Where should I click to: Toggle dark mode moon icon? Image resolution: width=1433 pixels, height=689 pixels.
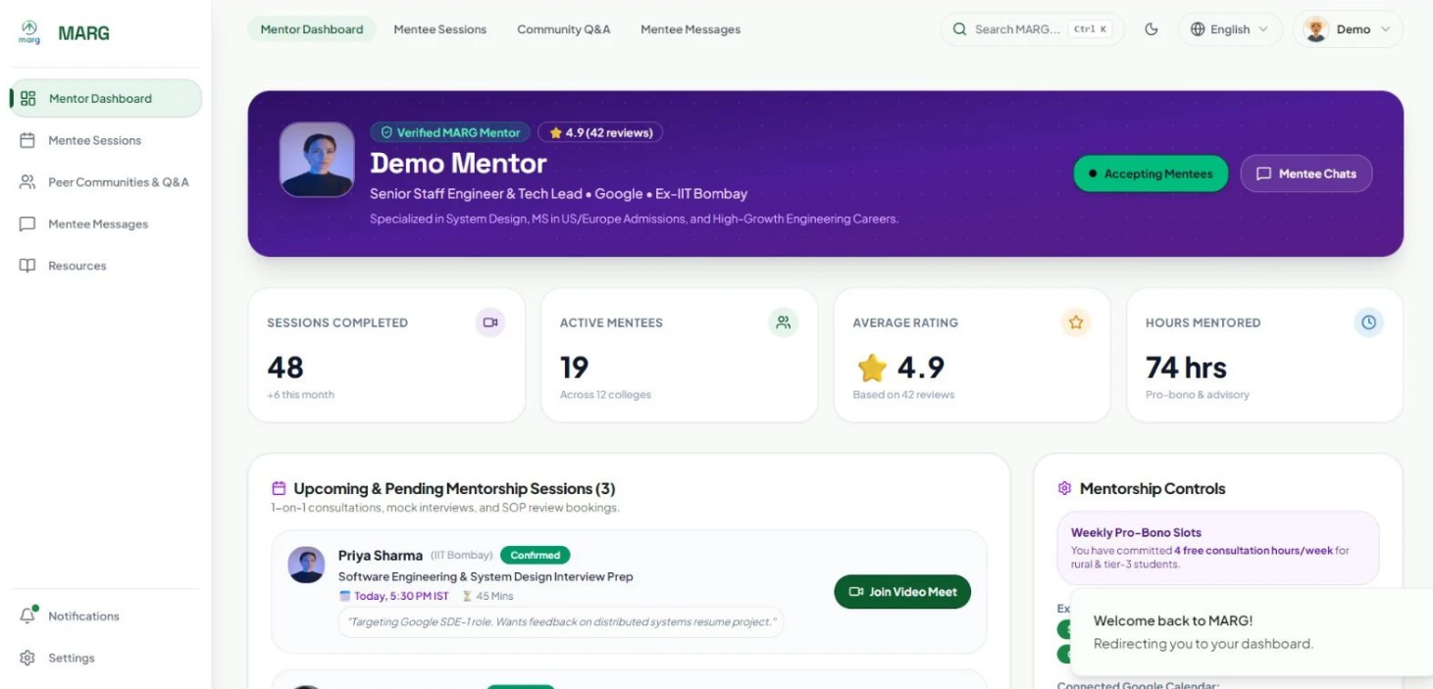point(1152,29)
